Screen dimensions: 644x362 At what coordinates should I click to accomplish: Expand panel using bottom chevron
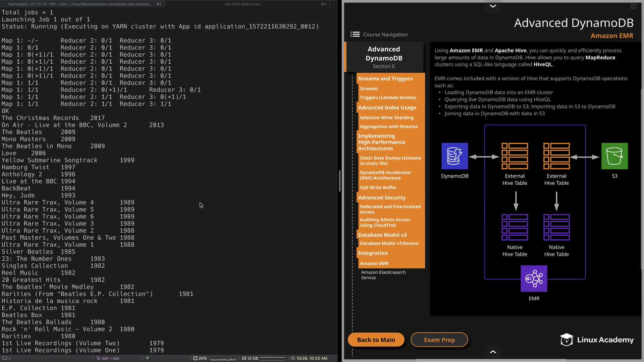point(493,352)
